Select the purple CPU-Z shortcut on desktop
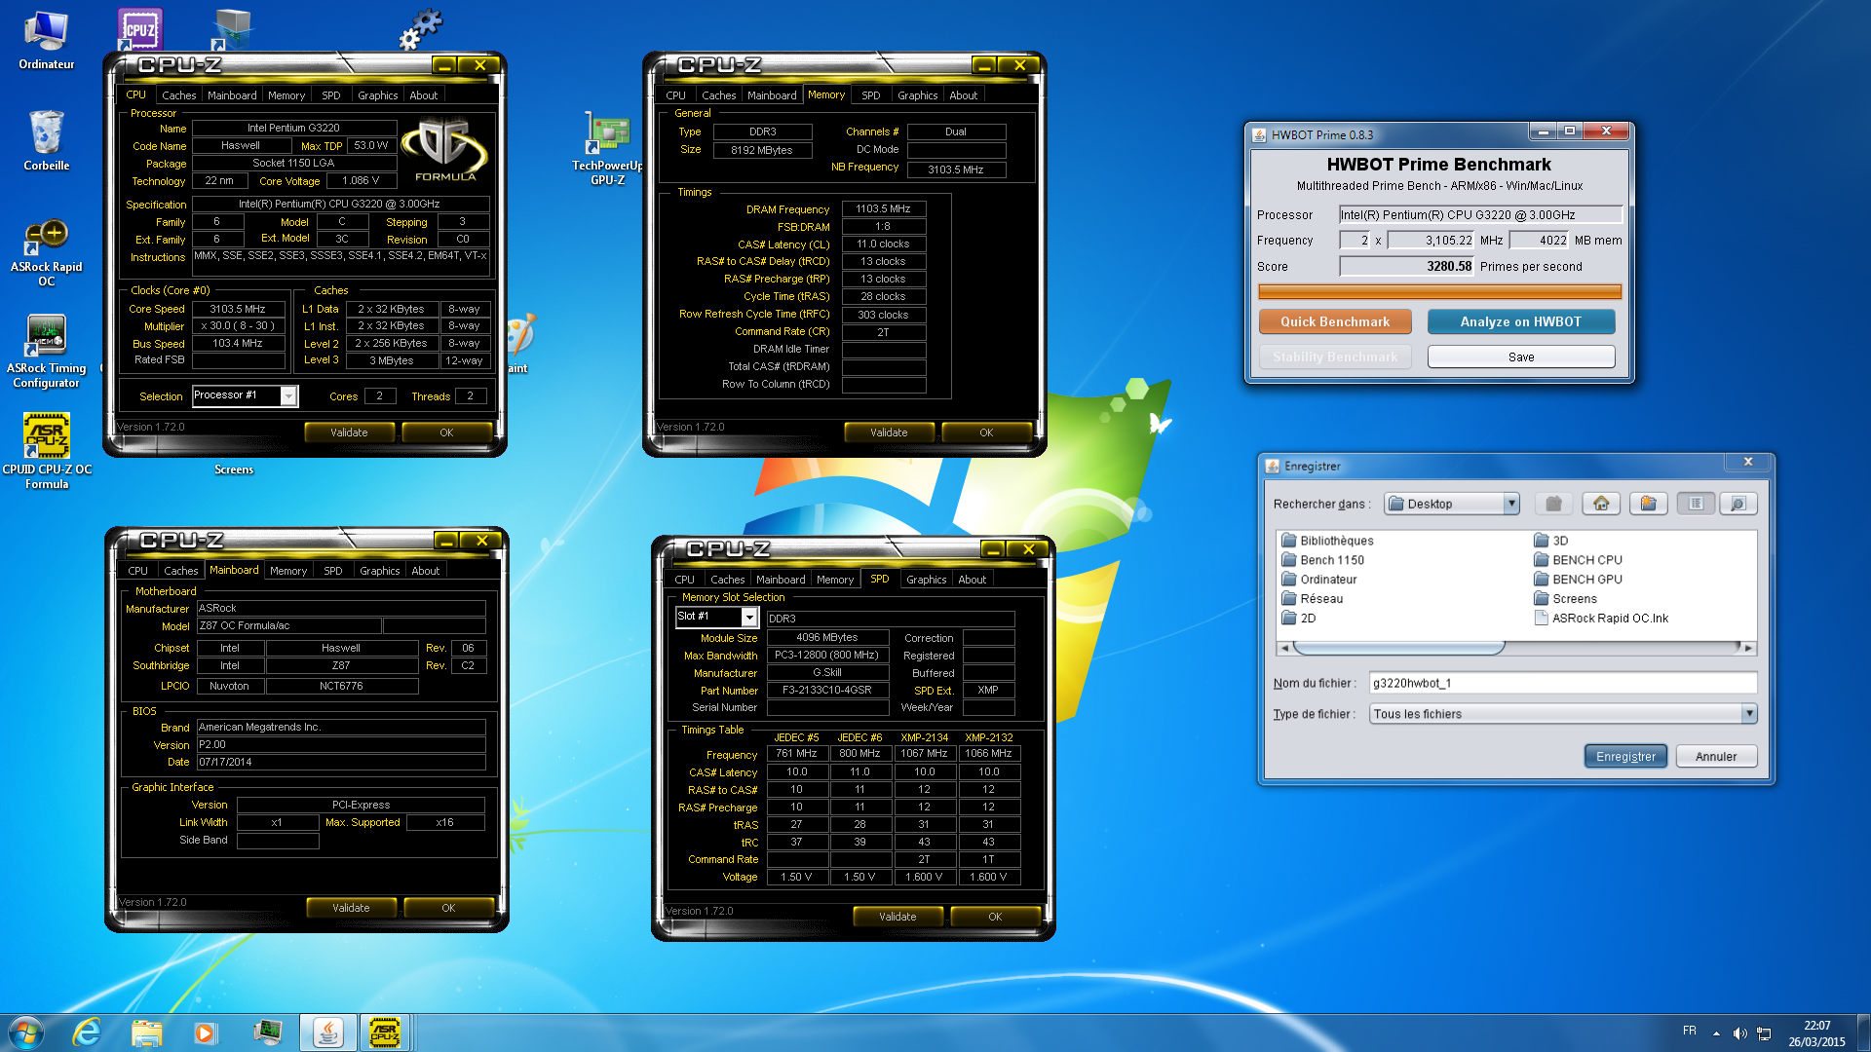 pos(139,29)
